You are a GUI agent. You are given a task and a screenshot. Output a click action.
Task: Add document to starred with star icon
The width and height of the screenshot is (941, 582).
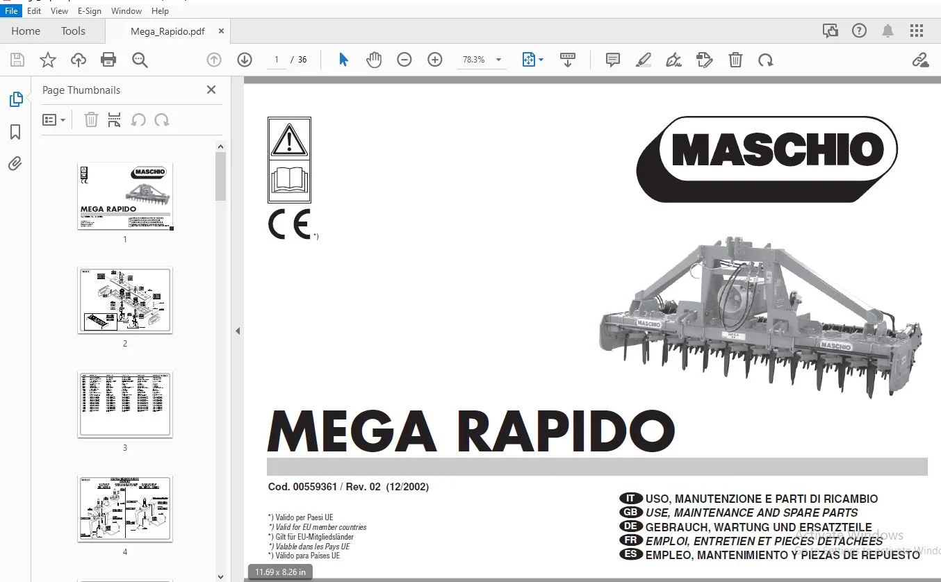coord(48,60)
